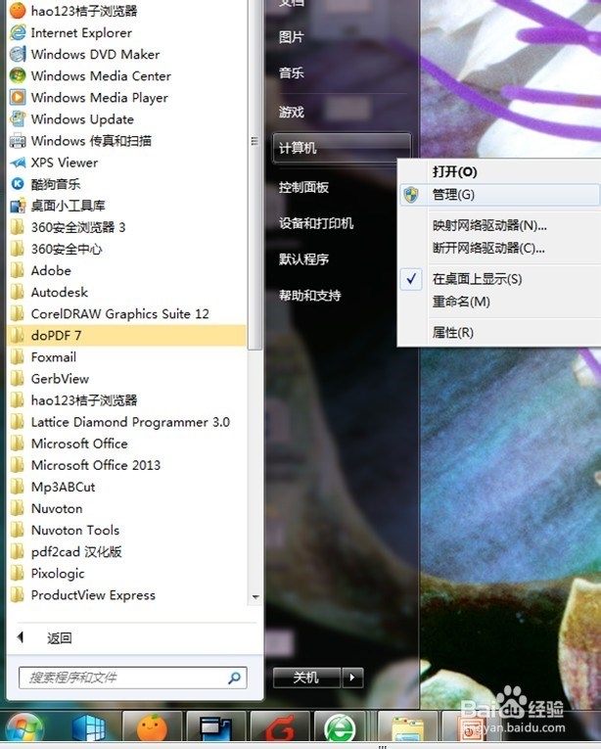Expand the Nuvoton folder

pos(127,509)
